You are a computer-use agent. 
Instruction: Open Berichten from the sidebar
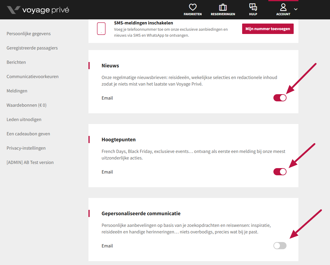click(16, 62)
